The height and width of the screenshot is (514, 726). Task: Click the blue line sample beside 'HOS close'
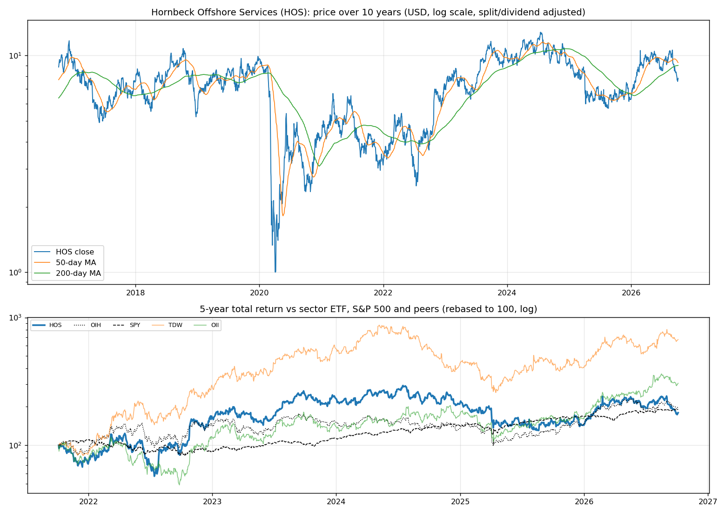click(43, 252)
